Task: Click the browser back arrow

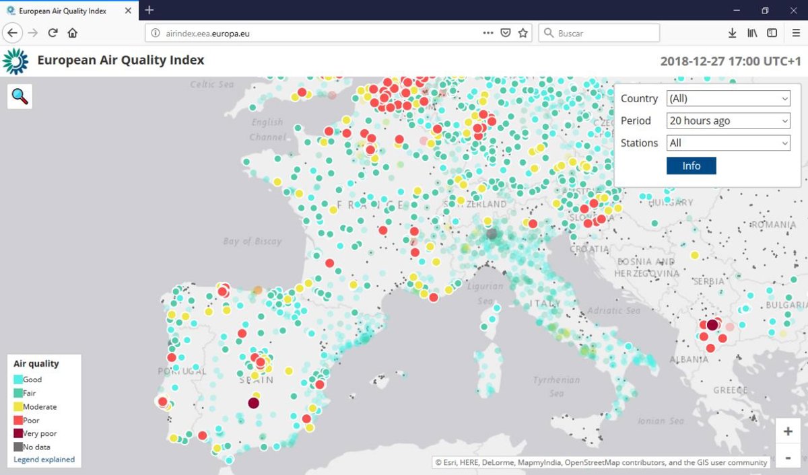Action: click(x=13, y=33)
